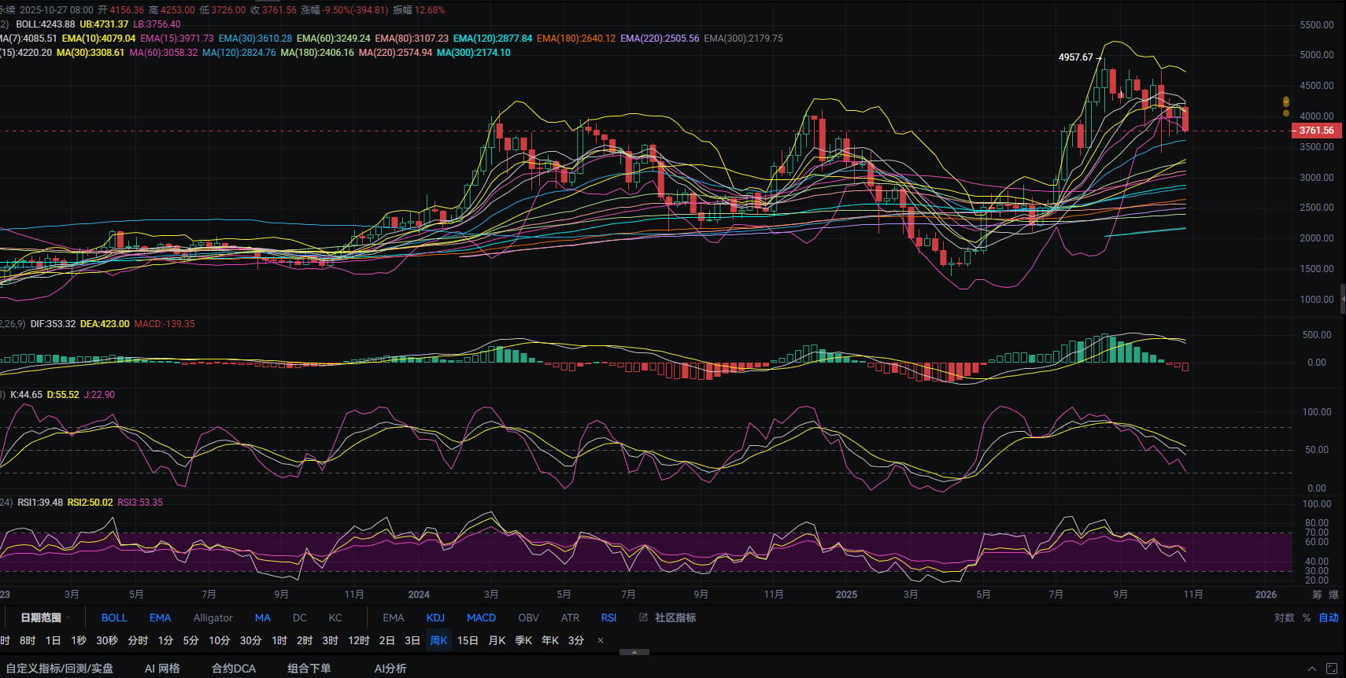The height and width of the screenshot is (678, 1346).
Task: Click the 爆 liquidation icon
Action: tap(1333, 595)
